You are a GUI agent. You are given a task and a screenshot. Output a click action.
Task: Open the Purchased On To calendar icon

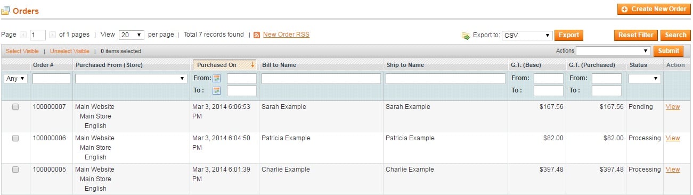click(x=217, y=90)
